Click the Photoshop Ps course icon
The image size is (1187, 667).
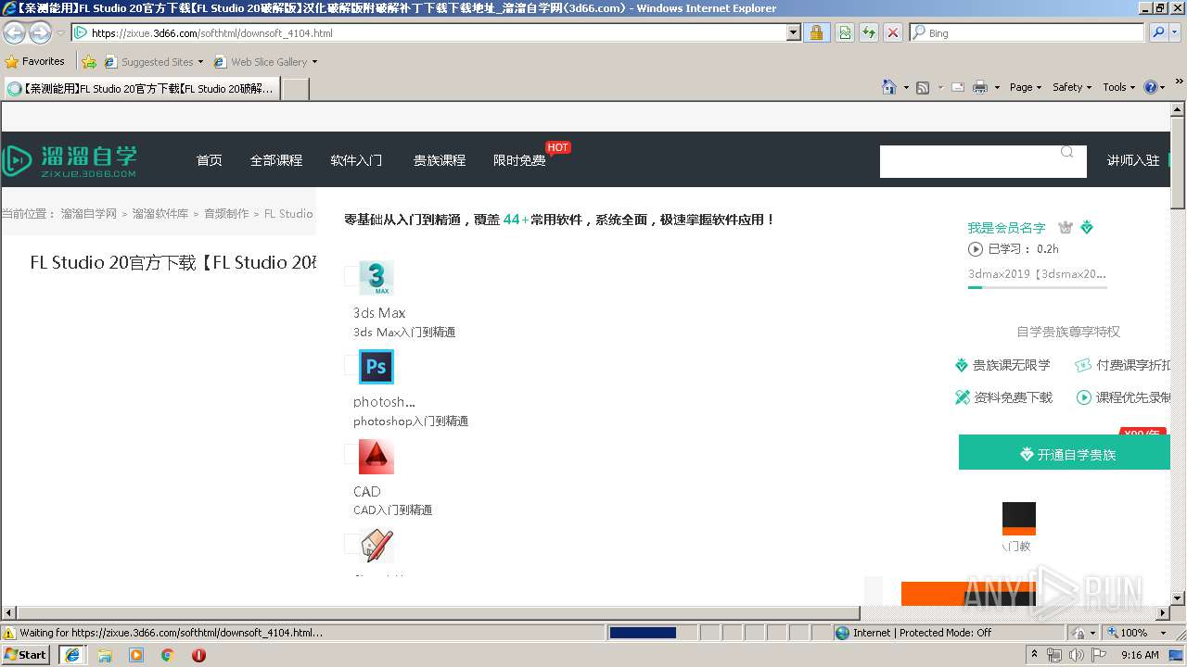point(377,367)
